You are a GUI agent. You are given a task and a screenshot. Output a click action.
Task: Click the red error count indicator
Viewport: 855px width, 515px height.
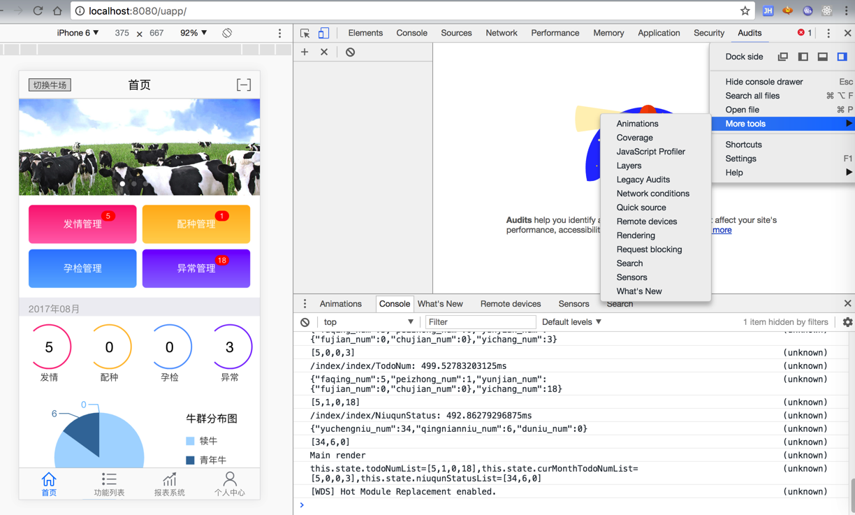pos(805,33)
